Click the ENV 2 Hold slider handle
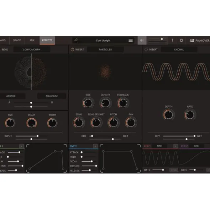210x210 pixels. pyautogui.click(x=82, y=157)
